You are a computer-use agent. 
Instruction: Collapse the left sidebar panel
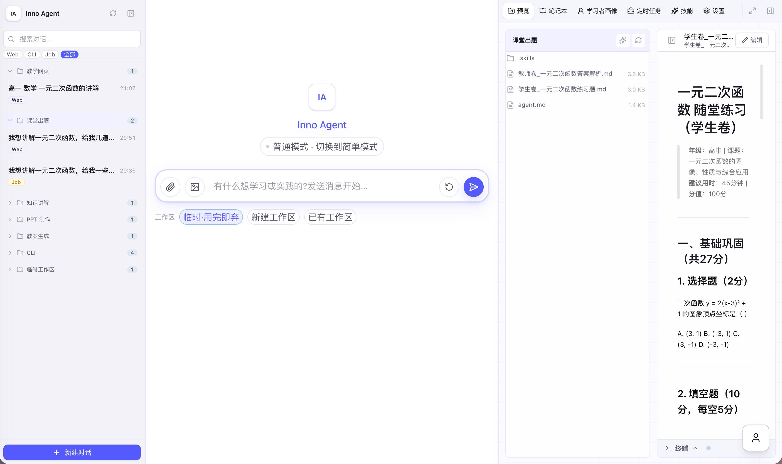coord(131,13)
